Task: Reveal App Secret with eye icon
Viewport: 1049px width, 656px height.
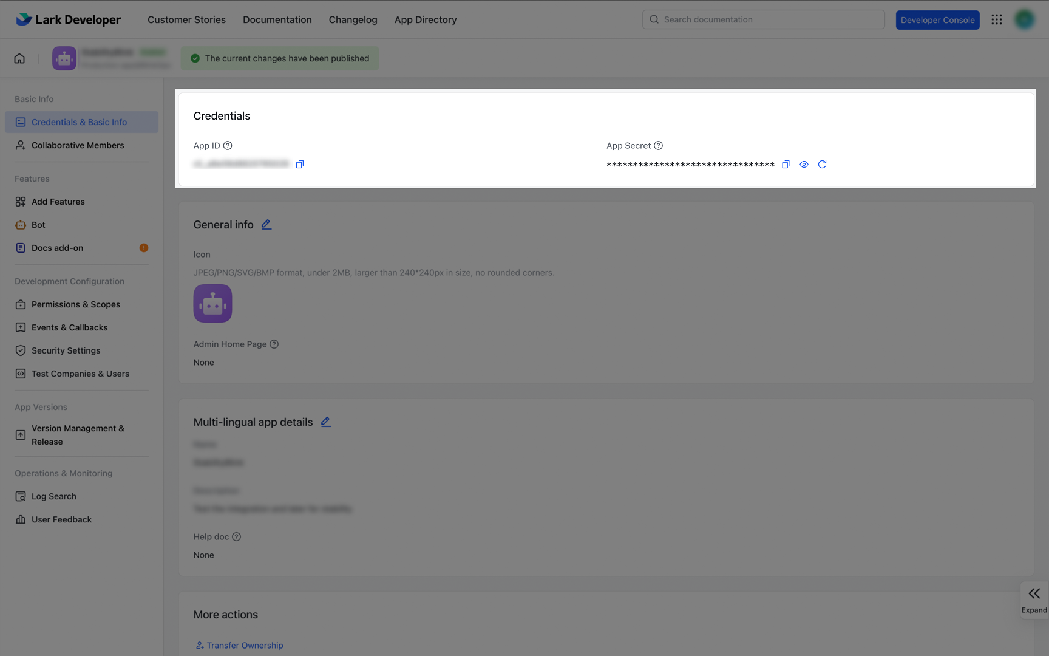Action: point(804,165)
